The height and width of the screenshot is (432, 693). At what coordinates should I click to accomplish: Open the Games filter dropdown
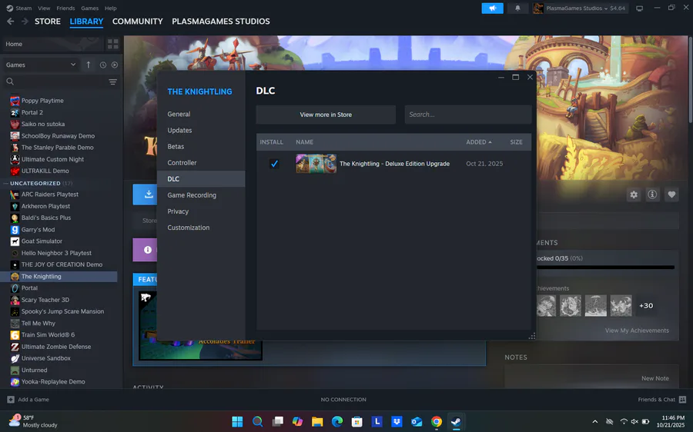(x=41, y=65)
